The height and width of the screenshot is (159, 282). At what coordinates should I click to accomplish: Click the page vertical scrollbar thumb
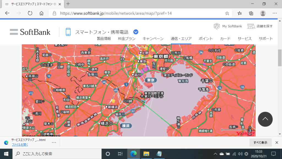(280, 58)
